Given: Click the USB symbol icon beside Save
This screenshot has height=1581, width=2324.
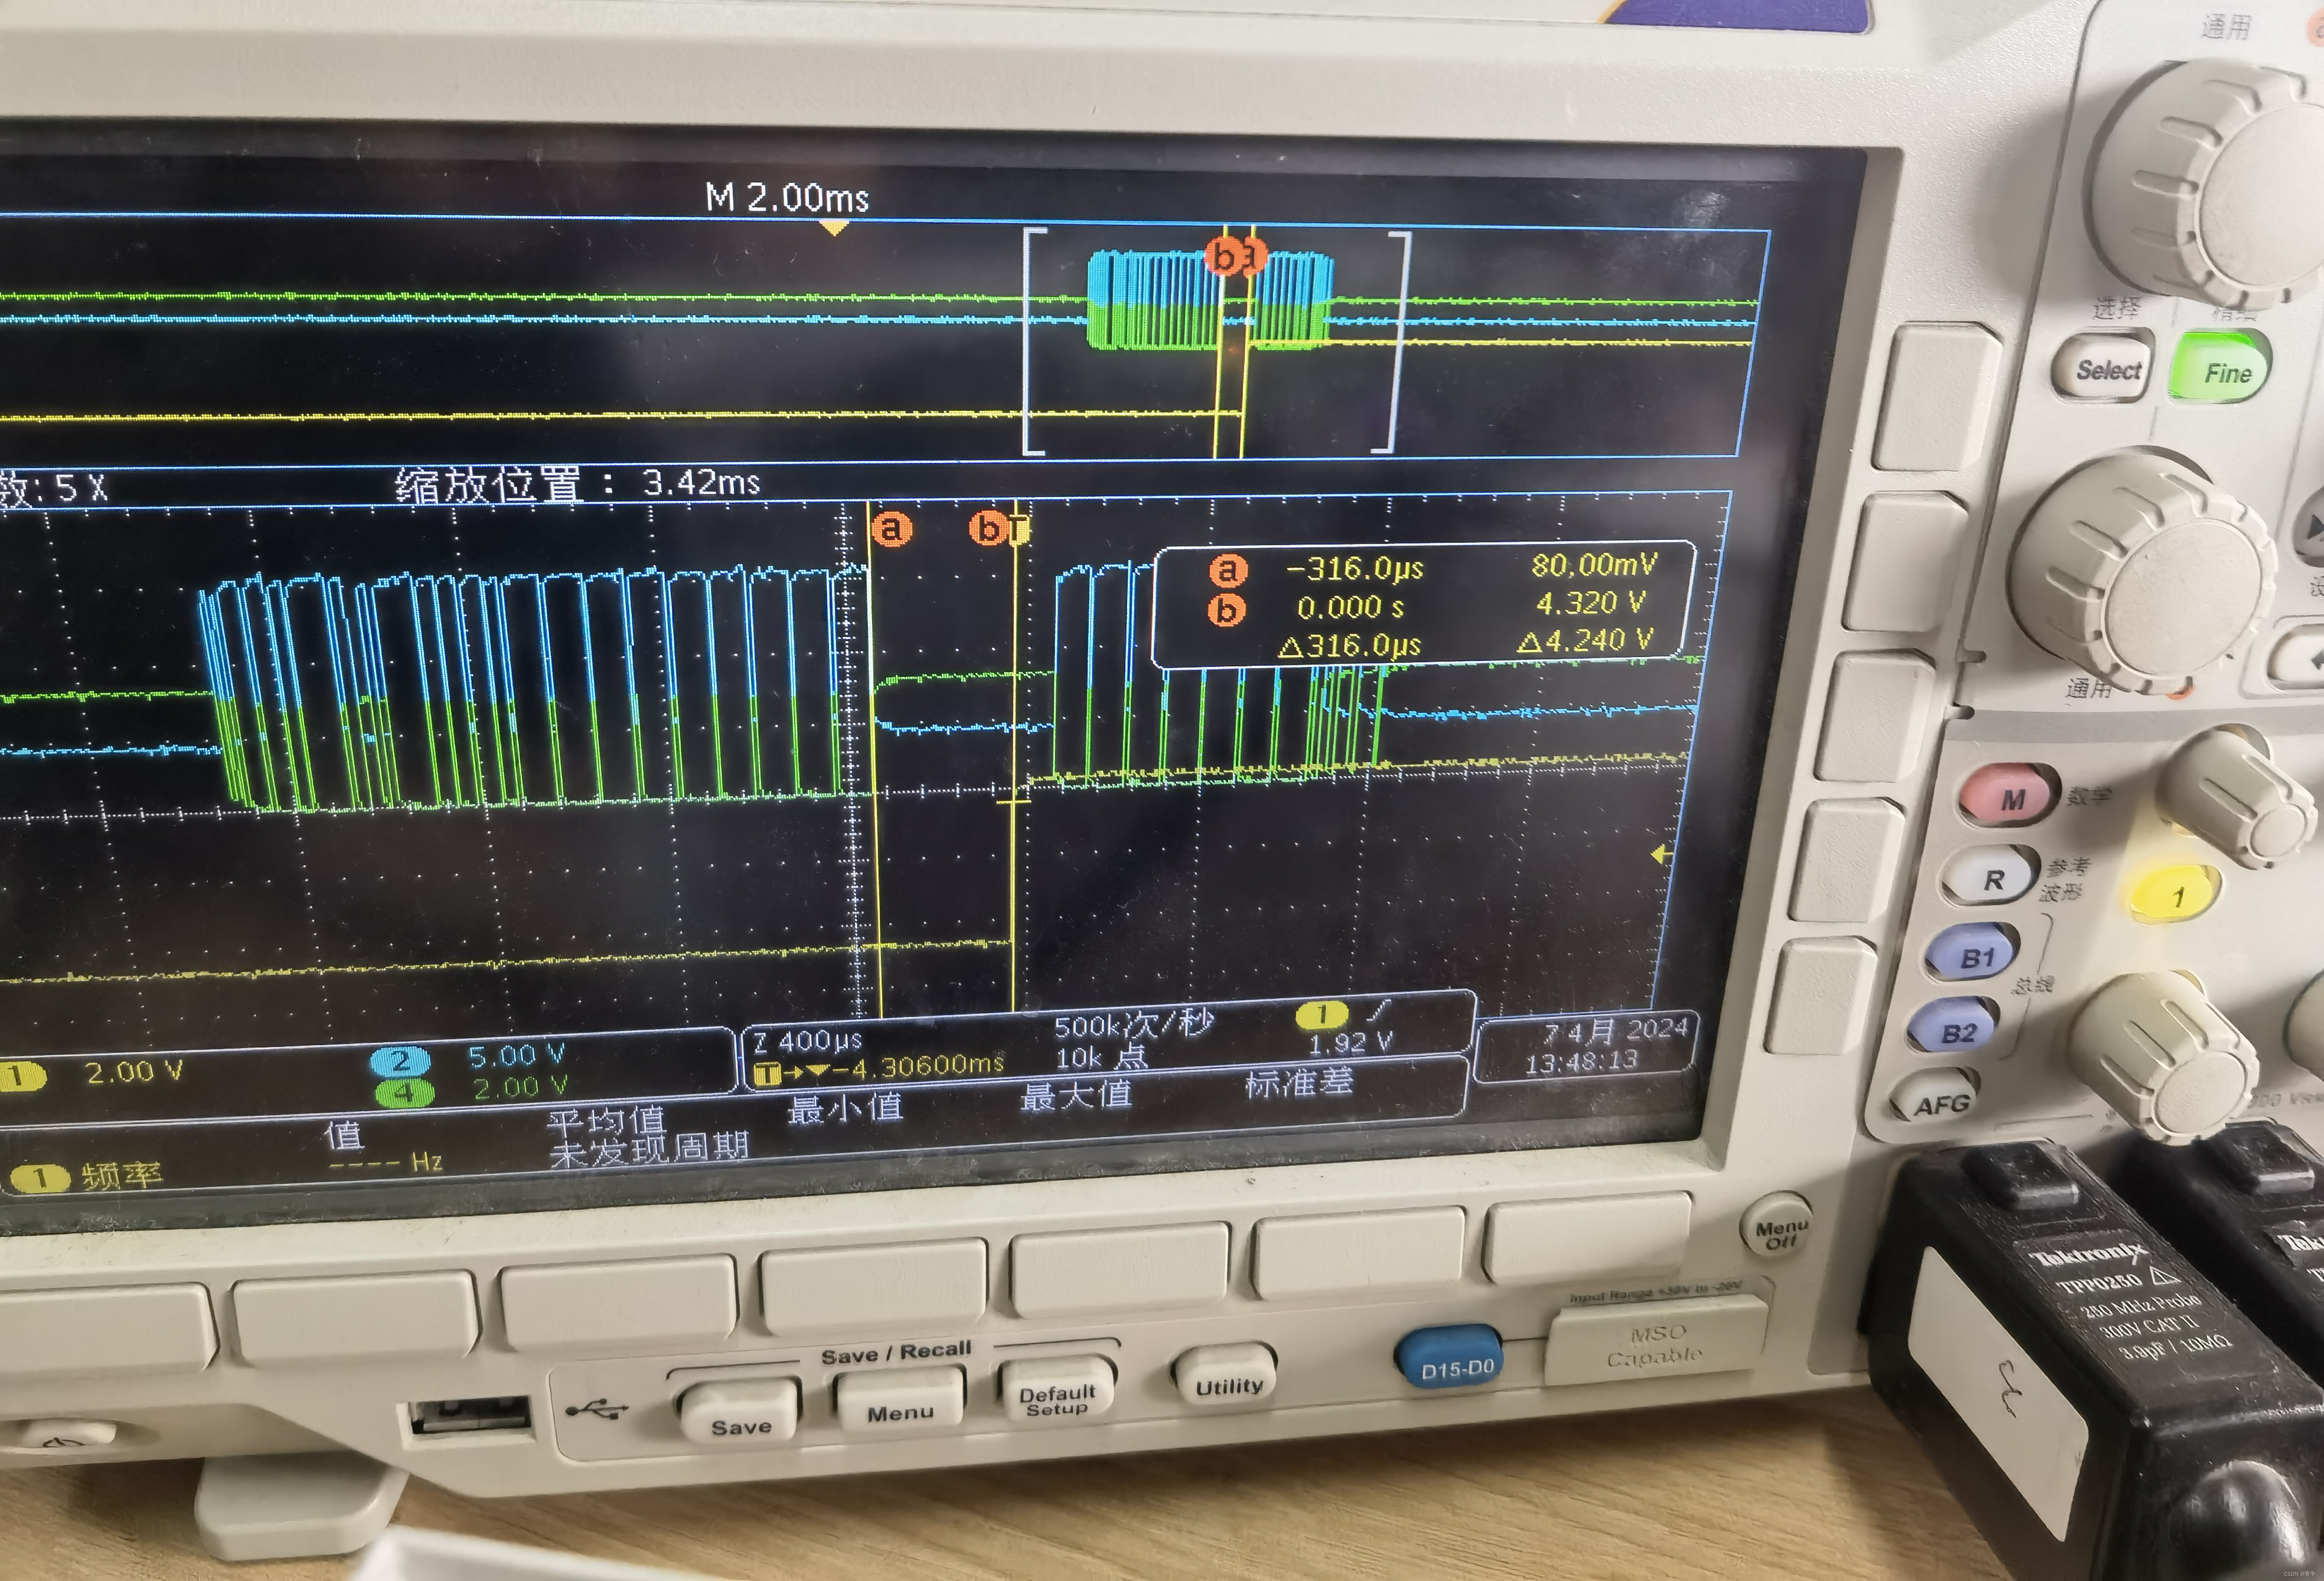Looking at the screenshot, I should pos(597,1410).
